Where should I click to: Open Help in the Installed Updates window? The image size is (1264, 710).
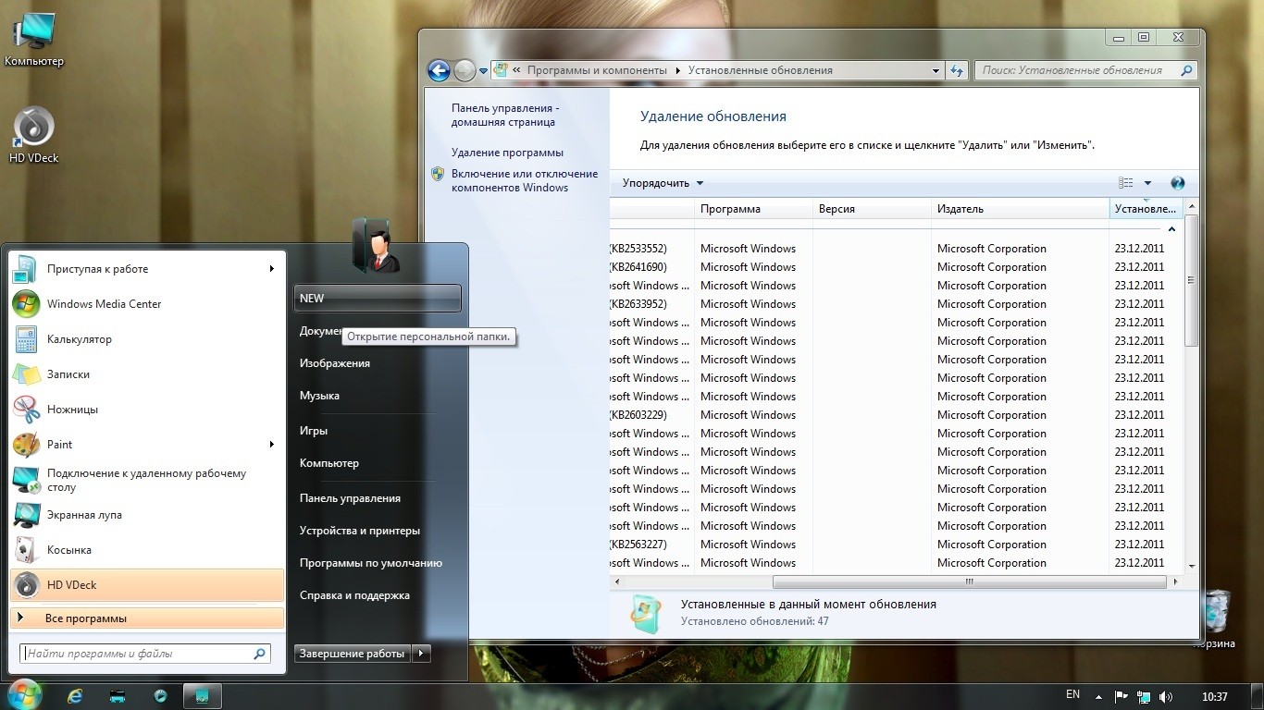click(1178, 183)
